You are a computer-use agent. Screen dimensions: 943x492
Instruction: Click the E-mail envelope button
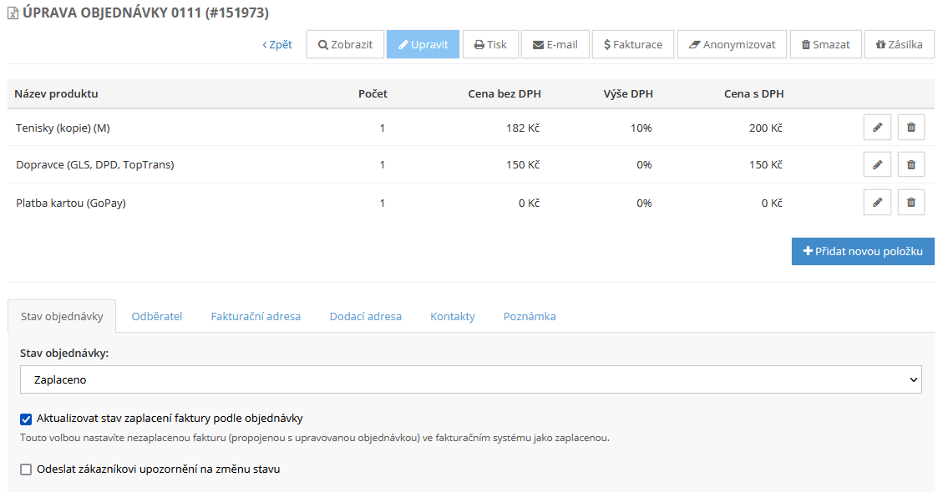pos(555,45)
